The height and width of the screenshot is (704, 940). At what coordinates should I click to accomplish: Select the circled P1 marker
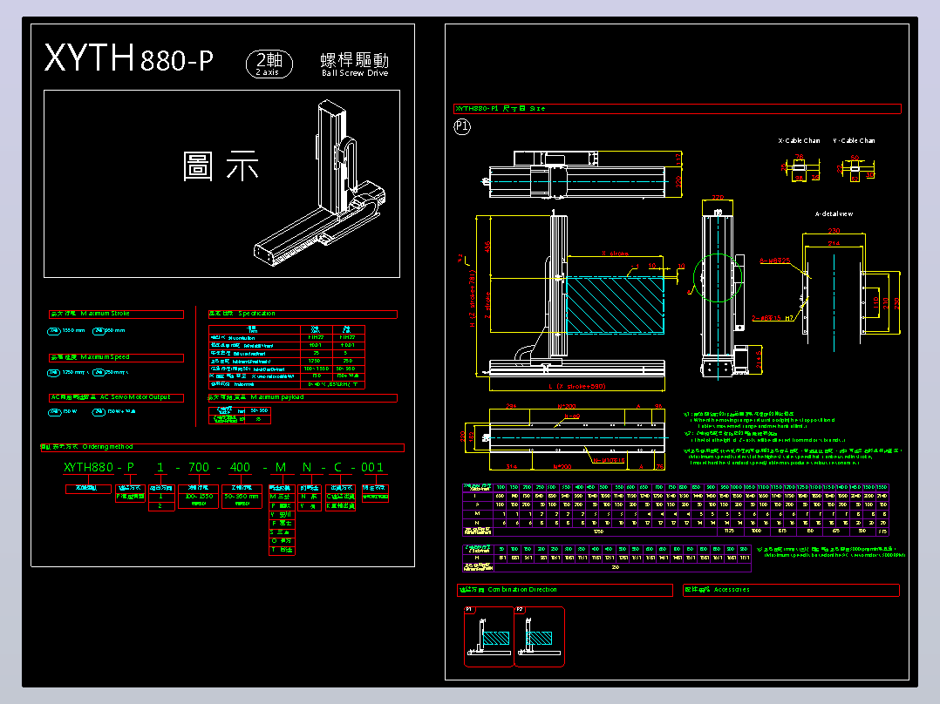pos(462,126)
